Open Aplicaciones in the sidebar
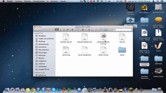 44,44
